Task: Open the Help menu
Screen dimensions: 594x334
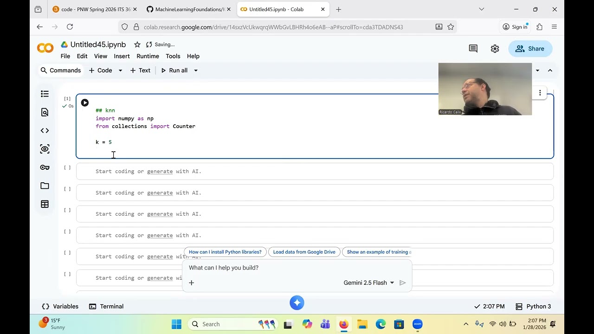Action: point(193,56)
